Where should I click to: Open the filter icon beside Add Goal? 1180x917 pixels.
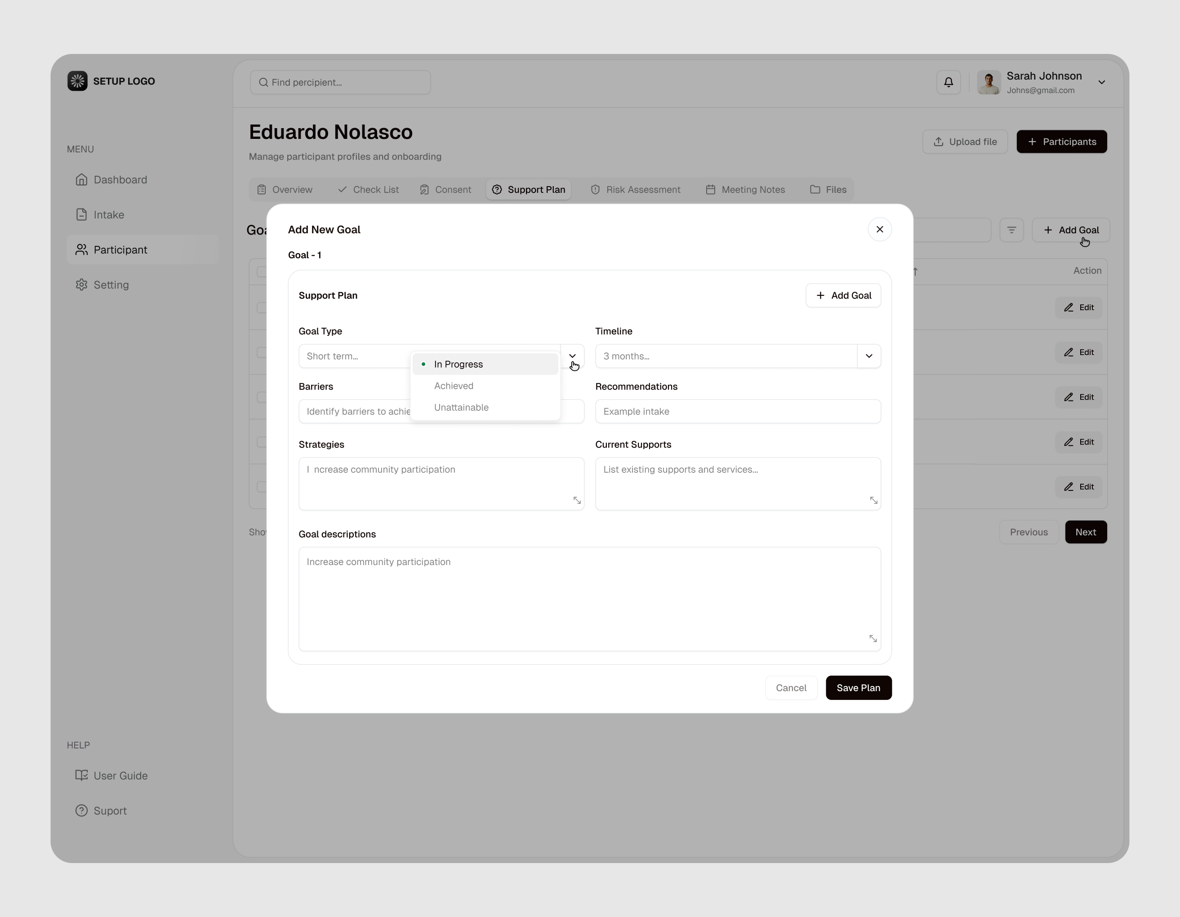click(1011, 230)
